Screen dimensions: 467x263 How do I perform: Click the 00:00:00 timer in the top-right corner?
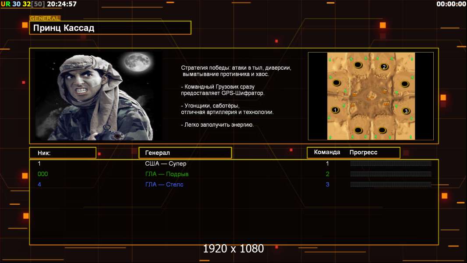pos(451,4)
